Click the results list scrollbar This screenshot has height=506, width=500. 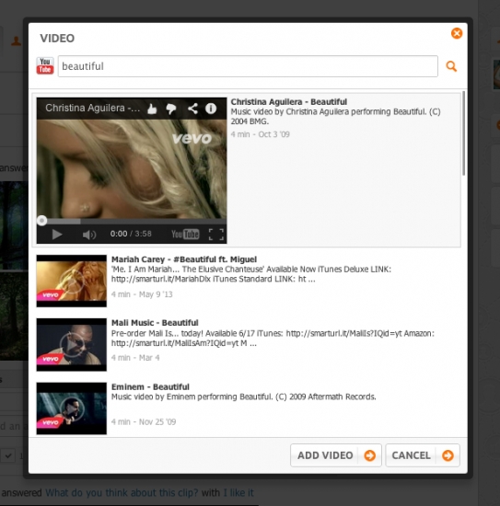click(464, 133)
